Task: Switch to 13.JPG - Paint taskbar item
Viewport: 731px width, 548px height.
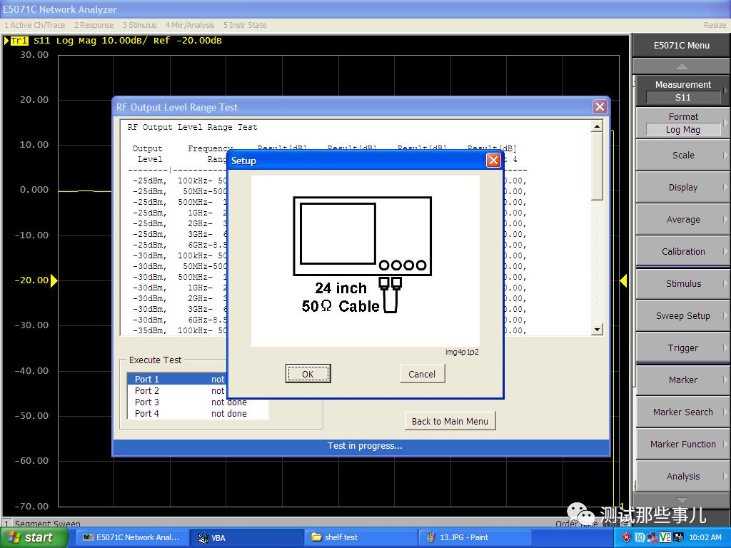Action: point(475,537)
